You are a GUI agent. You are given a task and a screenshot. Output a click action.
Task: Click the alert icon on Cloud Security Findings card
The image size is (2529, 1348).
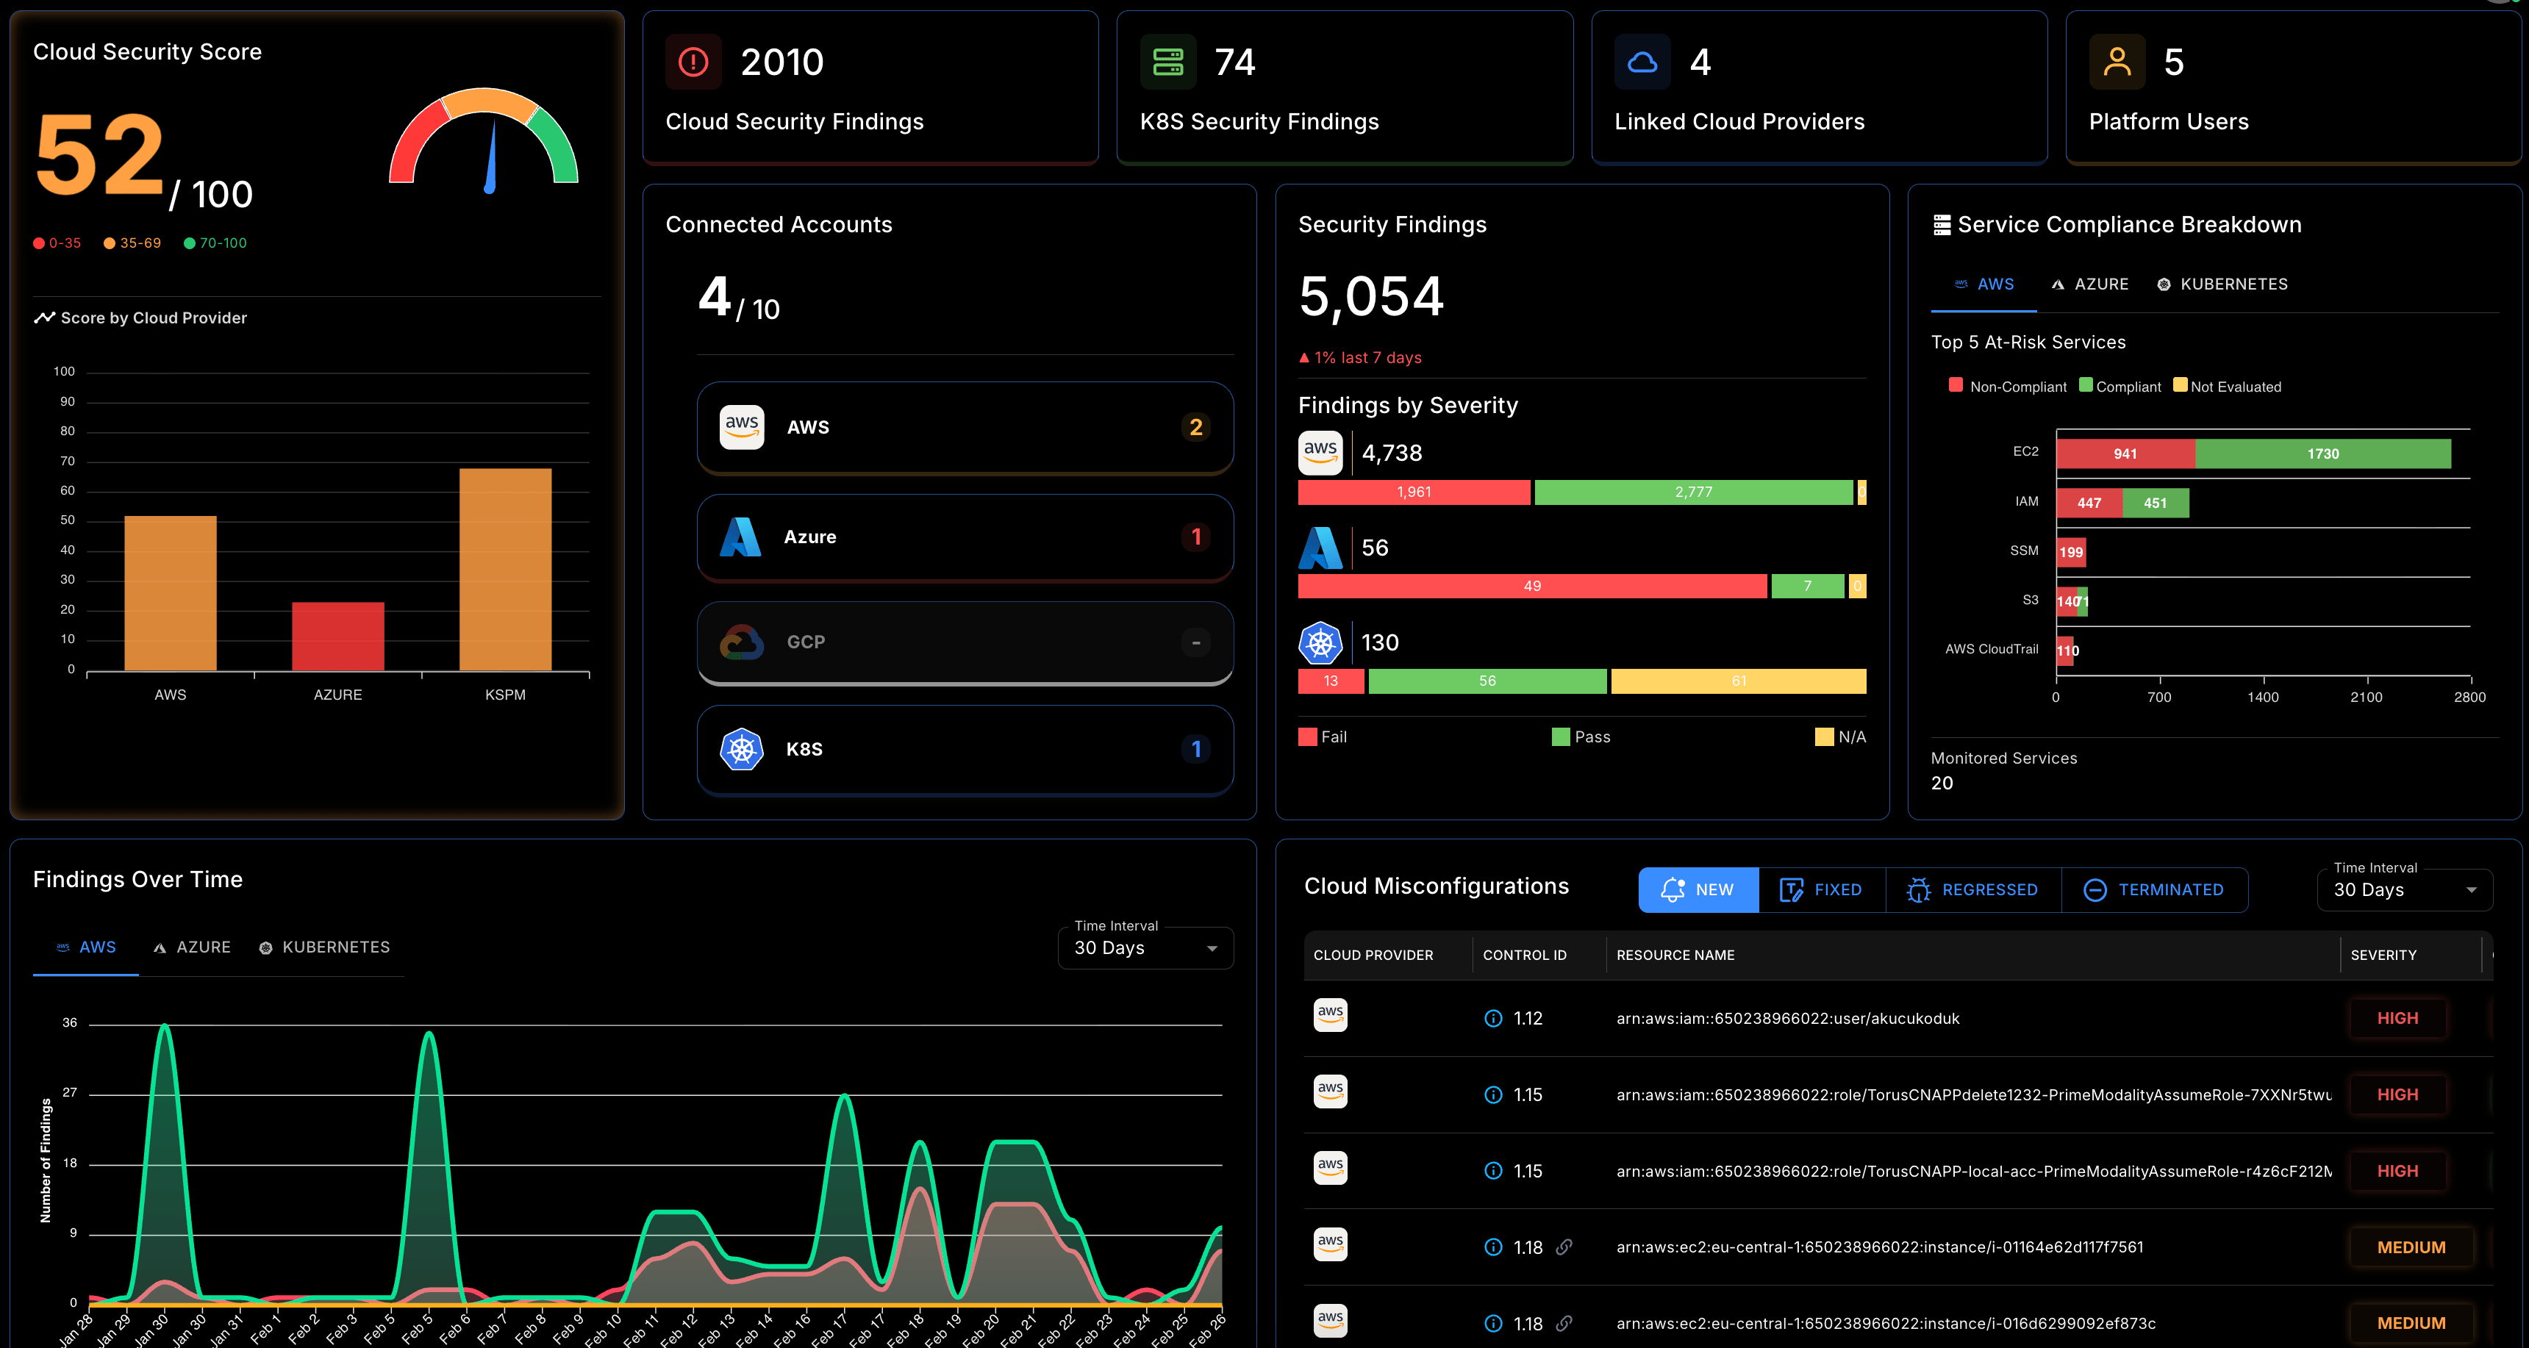tap(693, 61)
